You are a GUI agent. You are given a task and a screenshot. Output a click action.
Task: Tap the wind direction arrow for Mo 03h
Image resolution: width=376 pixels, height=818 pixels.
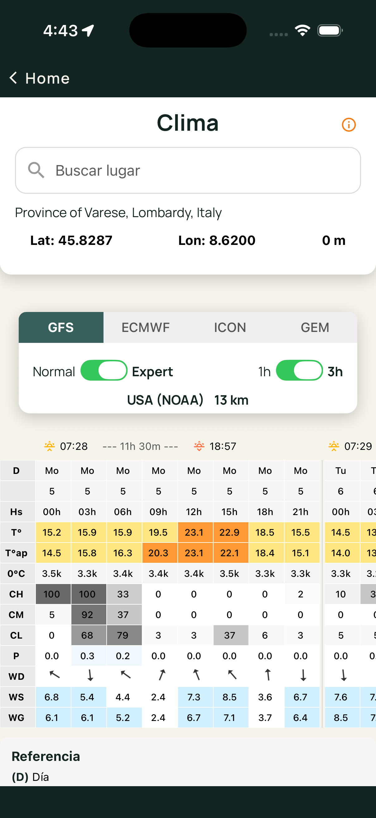tap(90, 675)
